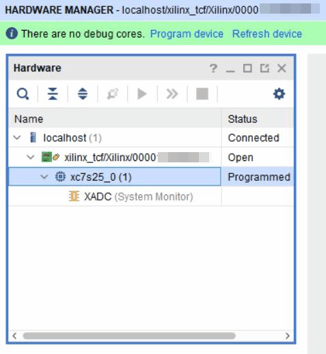
Task: Click the Run Trigger Immediate double-arrow icon
Action: point(172,94)
